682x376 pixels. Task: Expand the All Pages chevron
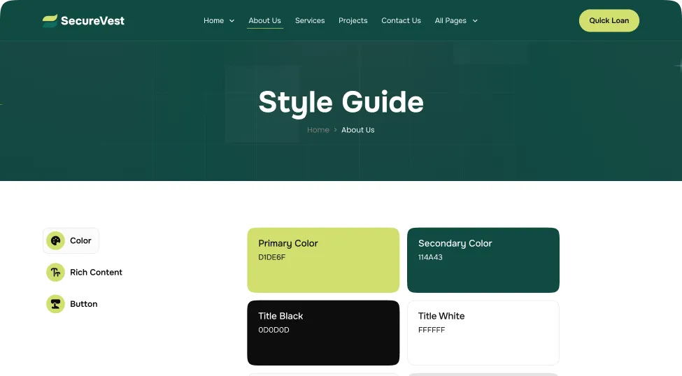tap(475, 20)
